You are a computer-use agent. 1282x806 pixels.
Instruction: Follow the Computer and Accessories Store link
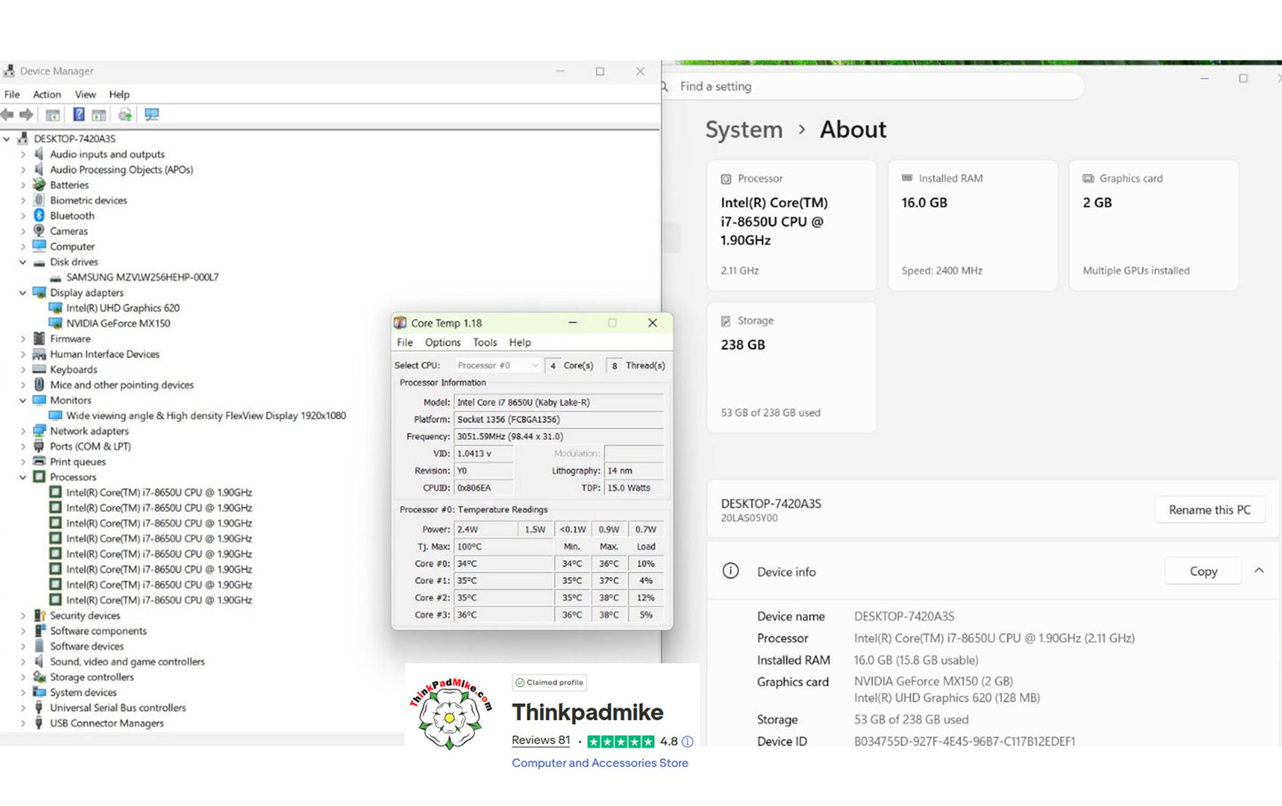pyautogui.click(x=600, y=763)
